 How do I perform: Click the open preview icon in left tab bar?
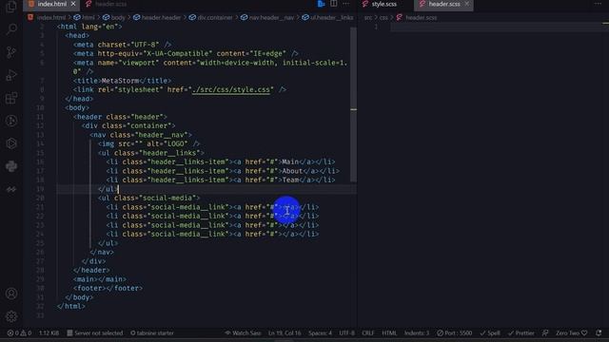click(321, 4)
